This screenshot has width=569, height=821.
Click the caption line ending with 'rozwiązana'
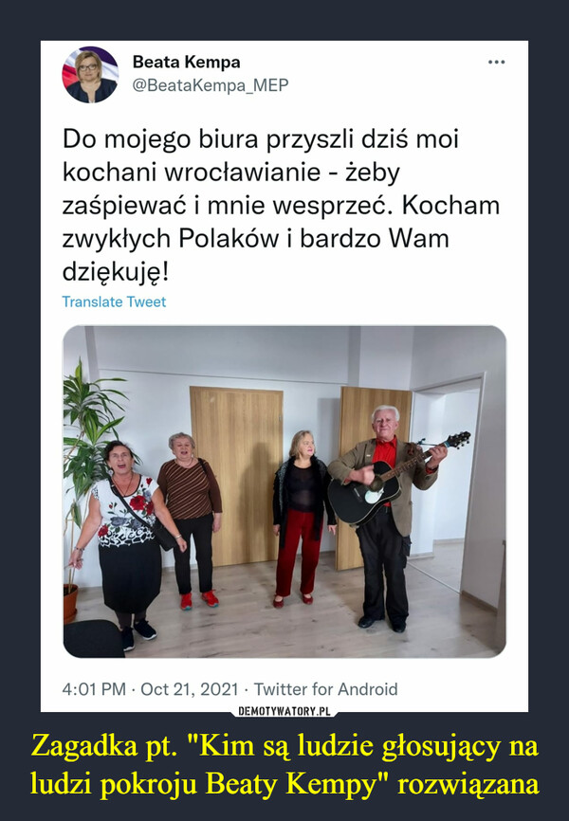[x=284, y=784]
